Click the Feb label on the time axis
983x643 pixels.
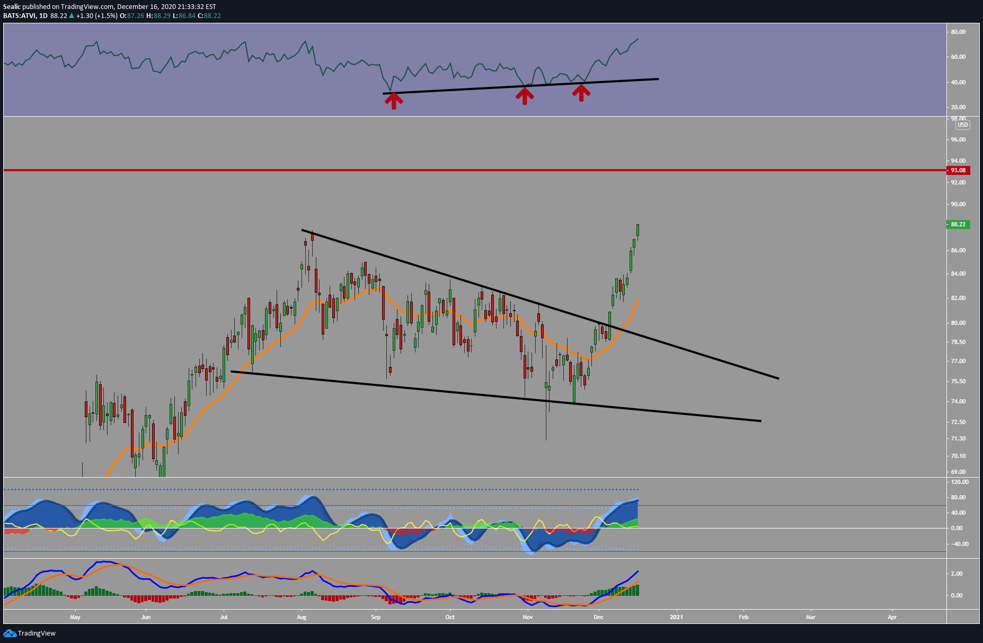tap(743, 617)
